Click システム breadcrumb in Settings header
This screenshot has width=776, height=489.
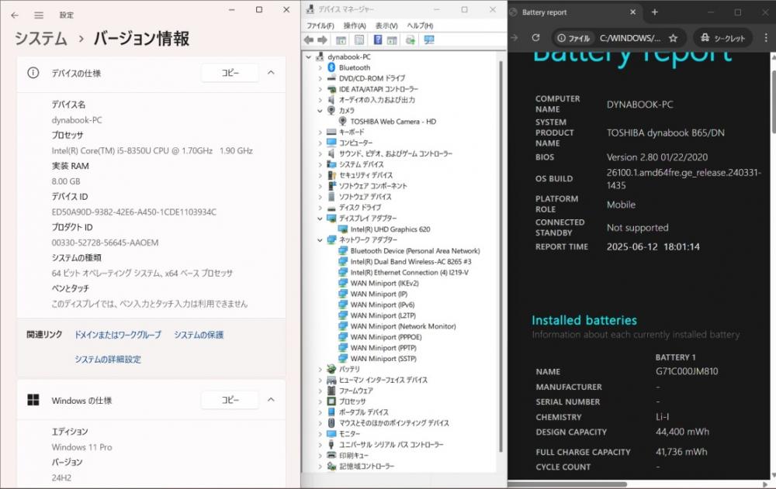pos(40,38)
